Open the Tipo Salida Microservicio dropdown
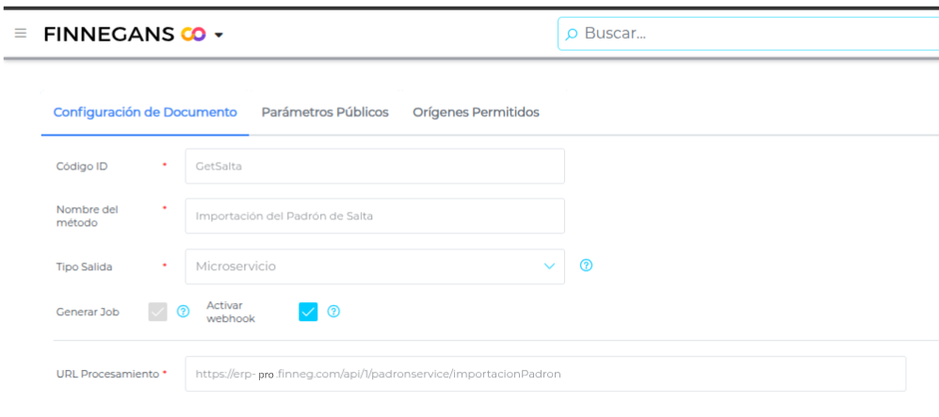The width and height of the screenshot is (939, 417). pos(375,266)
